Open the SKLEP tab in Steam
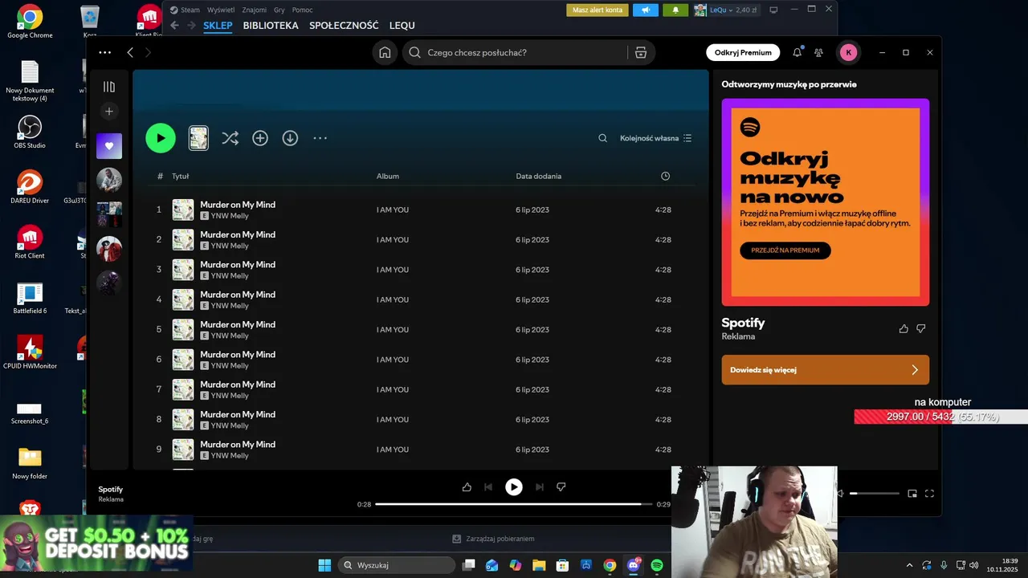Image resolution: width=1028 pixels, height=578 pixels. (218, 26)
